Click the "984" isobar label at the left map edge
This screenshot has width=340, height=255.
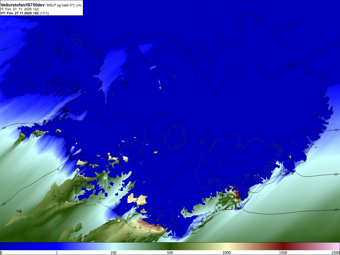pyautogui.click(x=4, y=204)
